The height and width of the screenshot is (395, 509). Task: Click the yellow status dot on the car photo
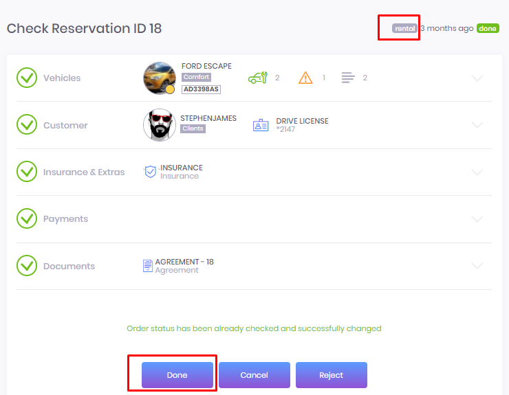tap(170, 89)
